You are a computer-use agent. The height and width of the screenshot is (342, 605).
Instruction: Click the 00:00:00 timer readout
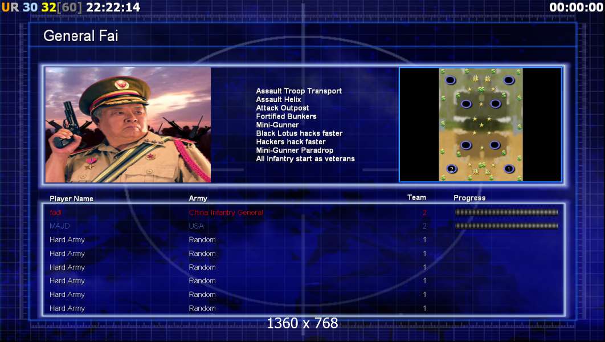(576, 7)
